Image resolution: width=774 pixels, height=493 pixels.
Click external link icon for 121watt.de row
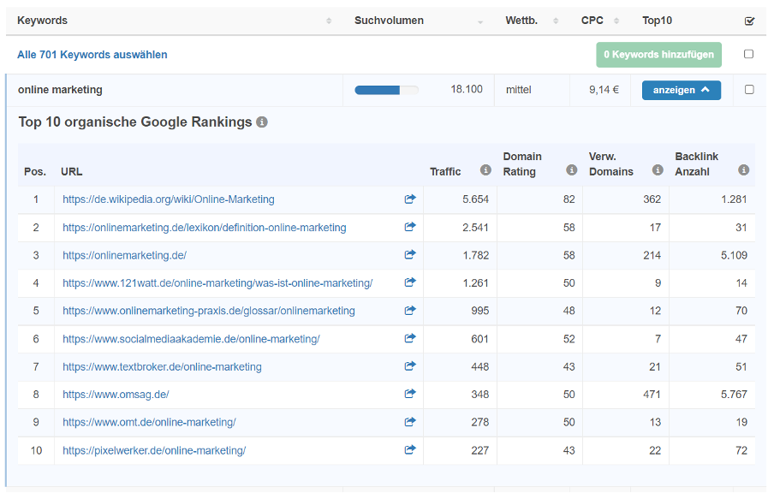point(410,283)
